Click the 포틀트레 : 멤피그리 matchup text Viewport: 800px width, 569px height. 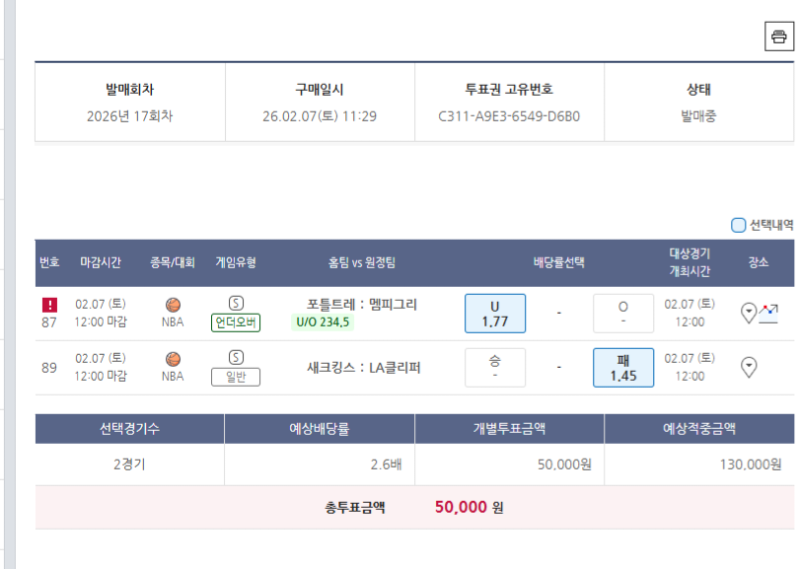click(x=362, y=305)
